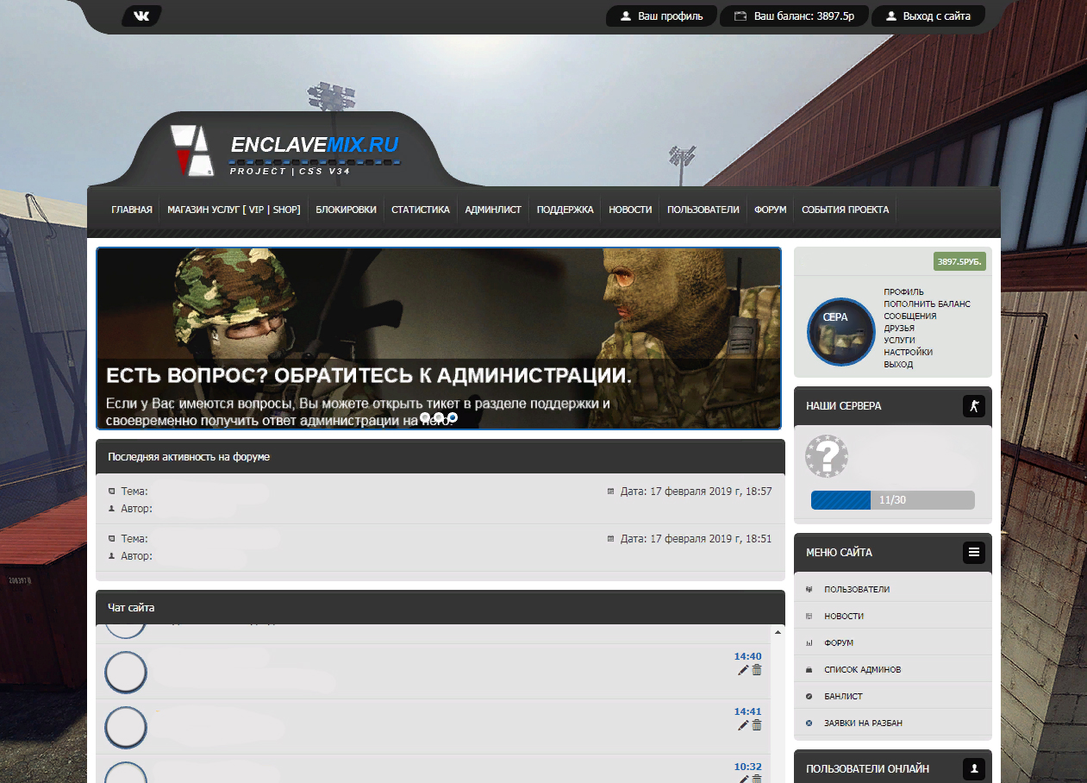
Task: Click the 14:41 chat timestamp
Action: coord(747,711)
